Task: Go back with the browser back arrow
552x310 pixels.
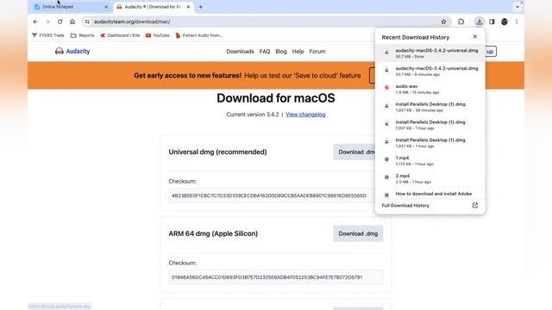Action: click(35, 22)
